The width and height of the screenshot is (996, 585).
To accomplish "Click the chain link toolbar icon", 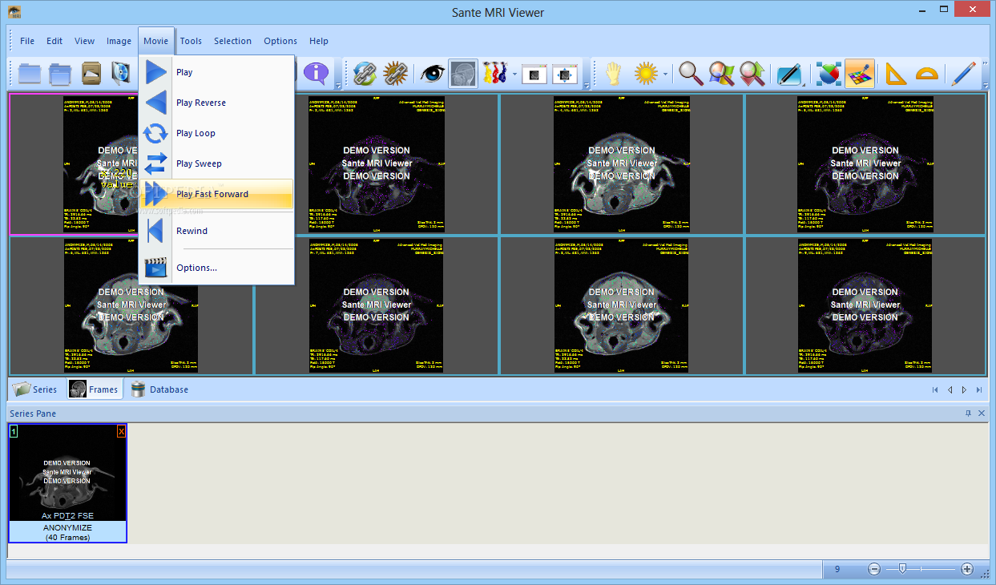I will tap(365, 74).
